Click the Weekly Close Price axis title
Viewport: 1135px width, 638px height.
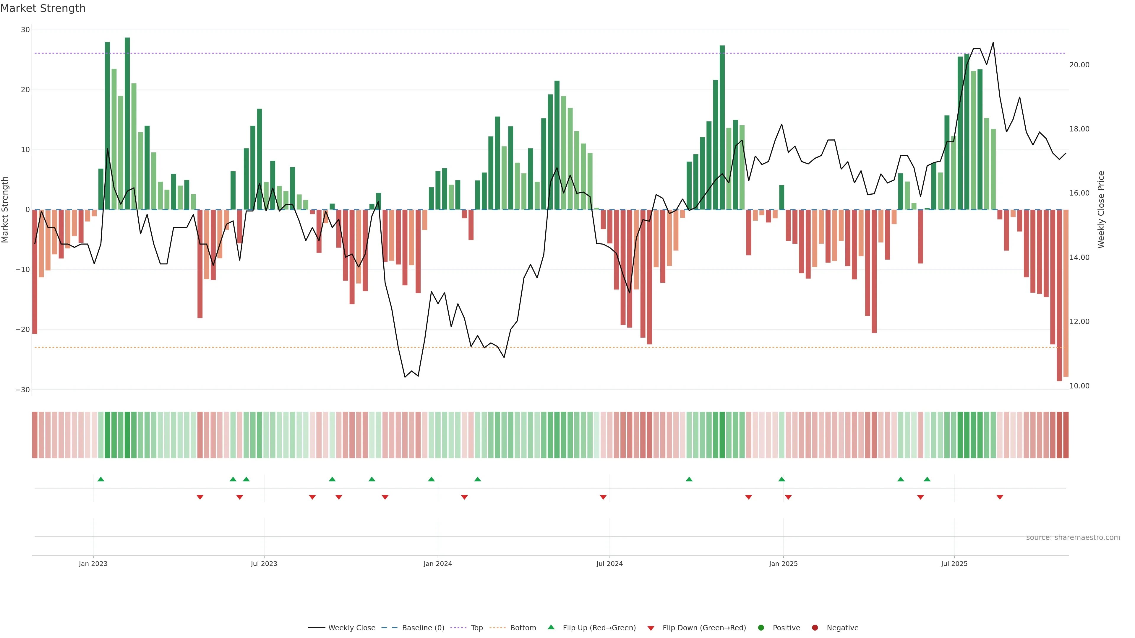pyautogui.click(x=1101, y=210)
